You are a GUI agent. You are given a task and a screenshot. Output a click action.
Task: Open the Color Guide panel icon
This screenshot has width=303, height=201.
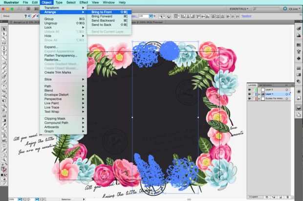pyautogui.click(x=299, y=35)
